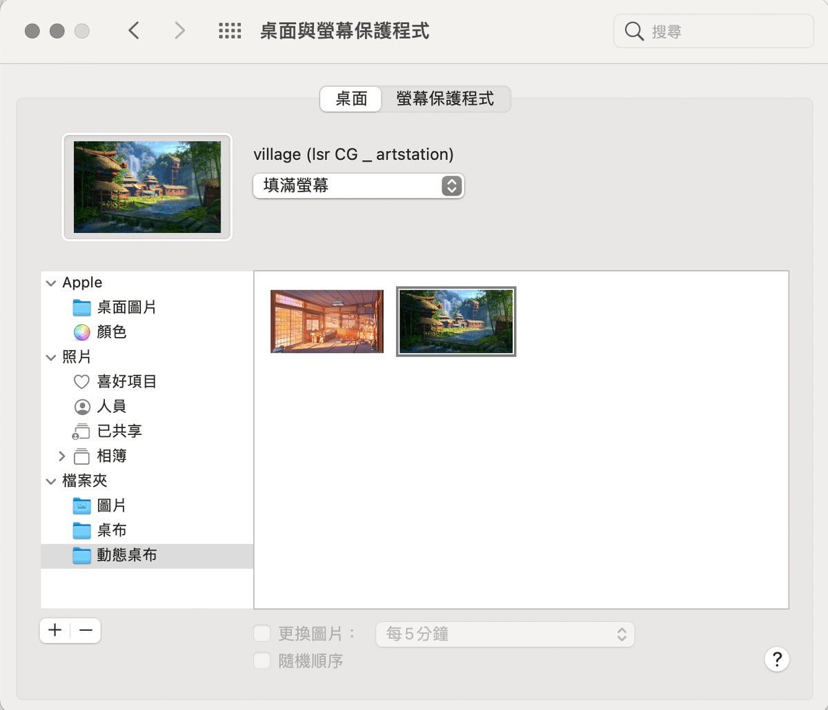
Task: Remove folder with the minus button
Action: click(x=86, y=630)
